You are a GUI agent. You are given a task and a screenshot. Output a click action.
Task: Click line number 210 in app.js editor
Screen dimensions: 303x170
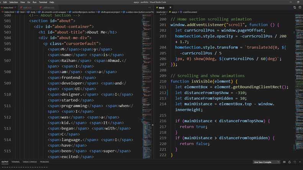coord(163,81)
